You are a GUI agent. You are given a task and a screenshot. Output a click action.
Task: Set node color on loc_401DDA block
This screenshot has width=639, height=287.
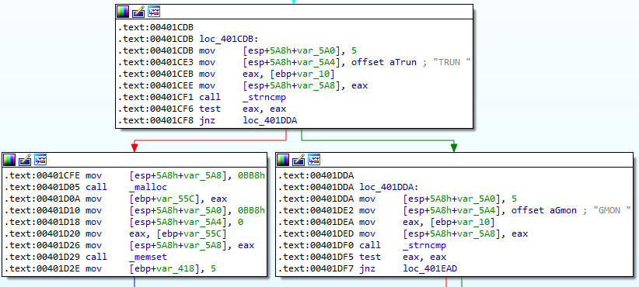[x=283, y=160]
